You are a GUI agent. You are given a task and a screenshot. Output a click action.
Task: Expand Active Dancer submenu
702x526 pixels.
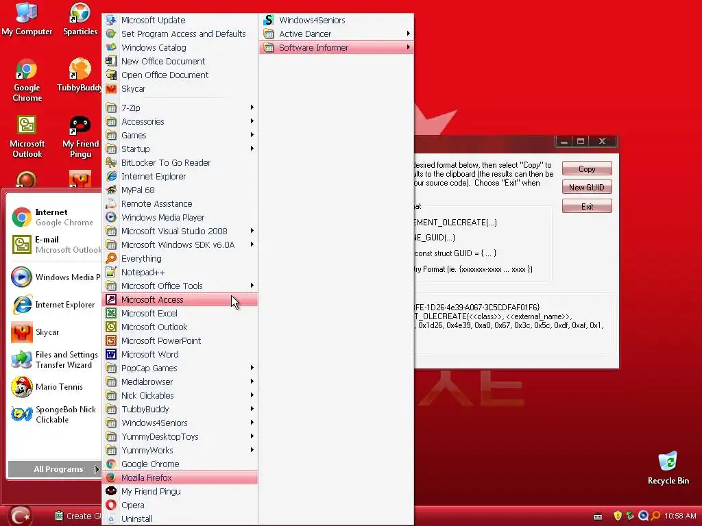[336, 34]
